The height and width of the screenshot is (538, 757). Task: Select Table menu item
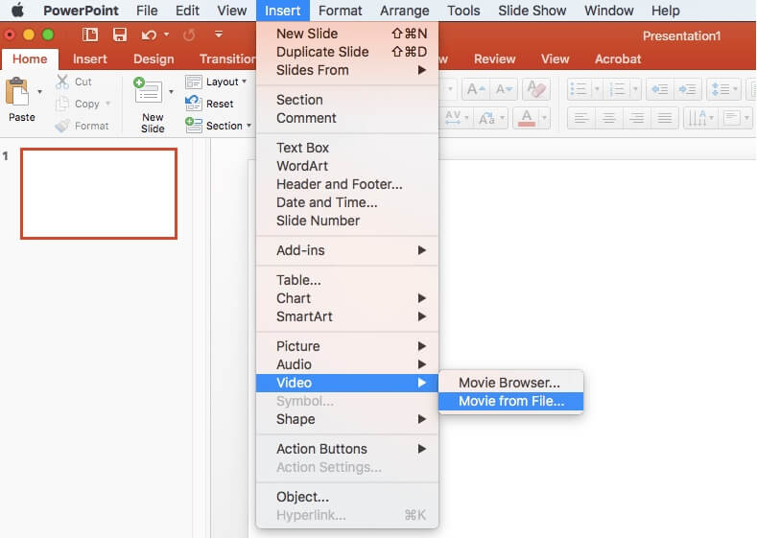[347, 280]
